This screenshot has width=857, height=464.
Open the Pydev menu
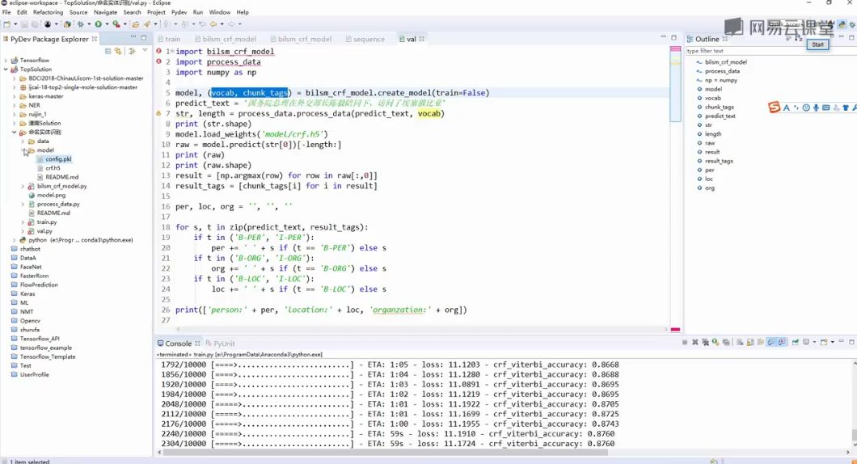[x=179, y=12]
